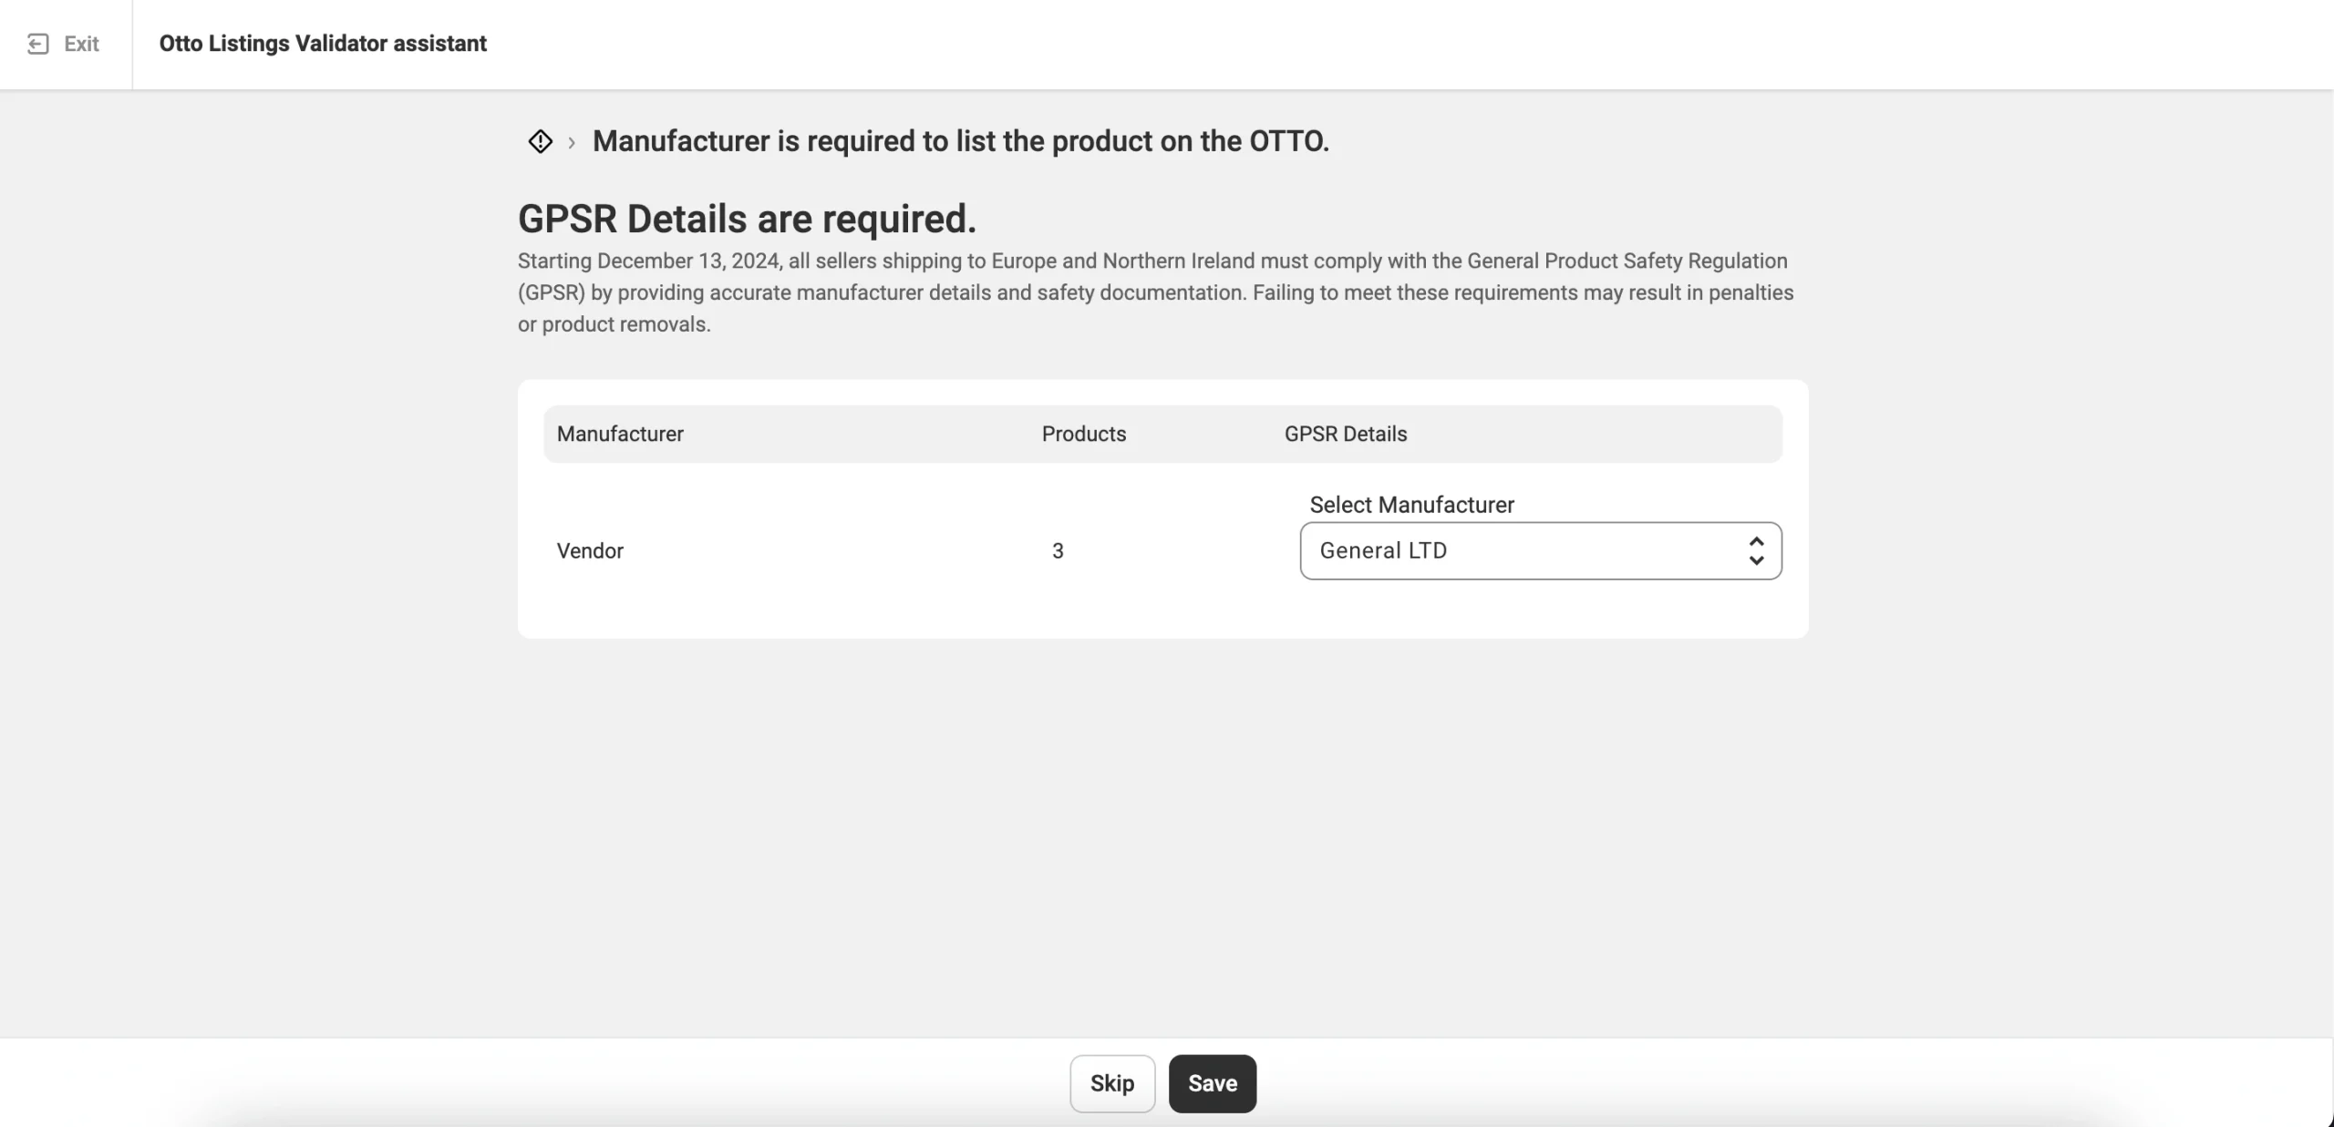Click the GPSR Details are required heading
This screenshot has height=1127, width=2334.
click(x=747, y=219)
